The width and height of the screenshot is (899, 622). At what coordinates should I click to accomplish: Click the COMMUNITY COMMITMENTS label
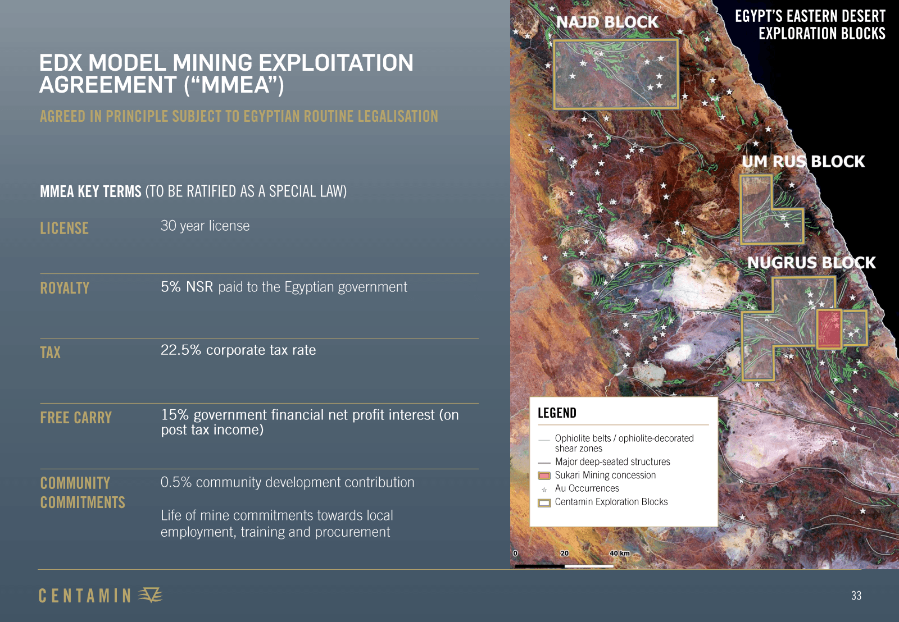[83, 493]
